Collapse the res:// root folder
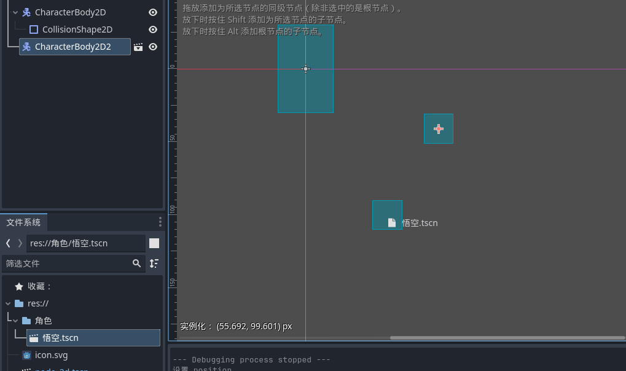 (x=8, y=303)
